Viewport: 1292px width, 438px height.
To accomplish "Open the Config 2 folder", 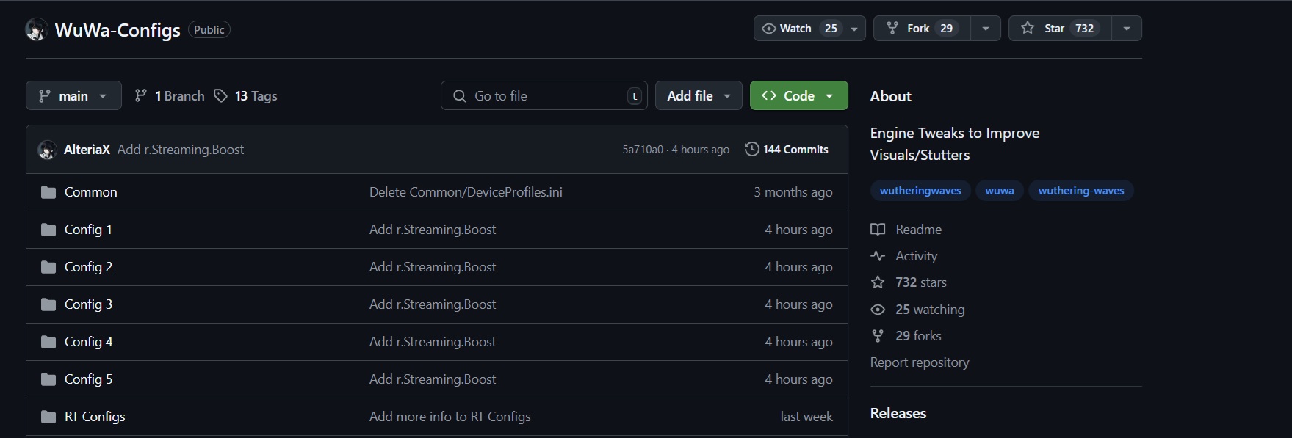I will [x=88, y=267].
